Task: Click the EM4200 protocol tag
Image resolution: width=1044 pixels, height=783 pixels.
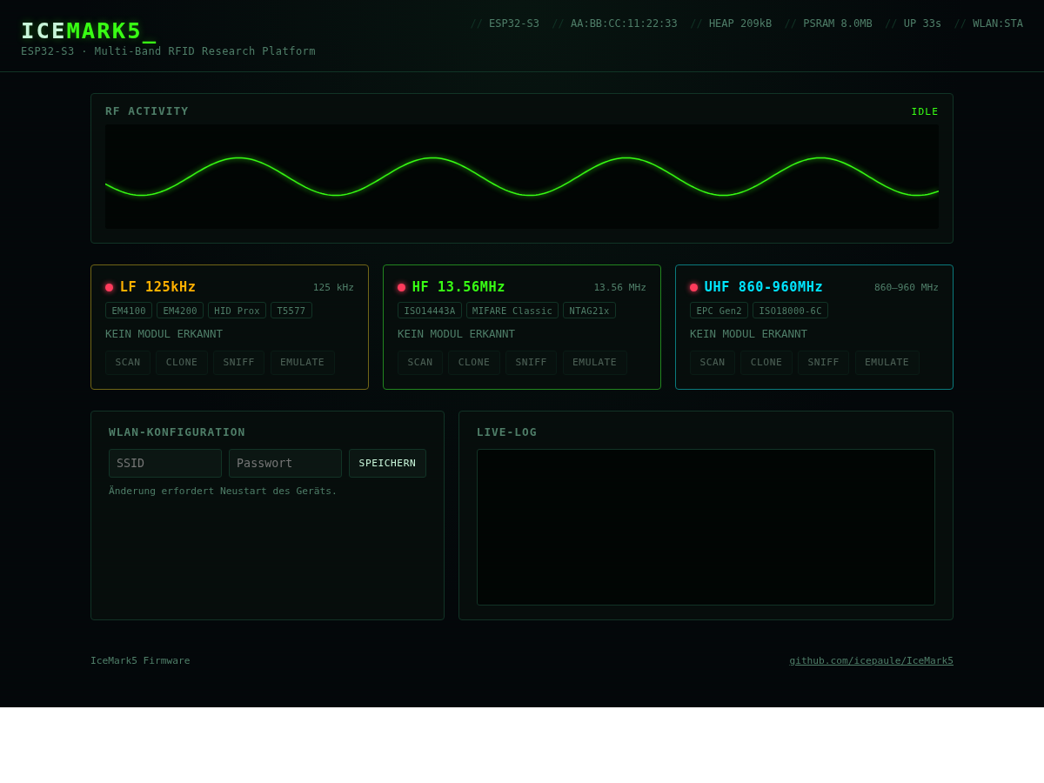Action: [180, 311]
